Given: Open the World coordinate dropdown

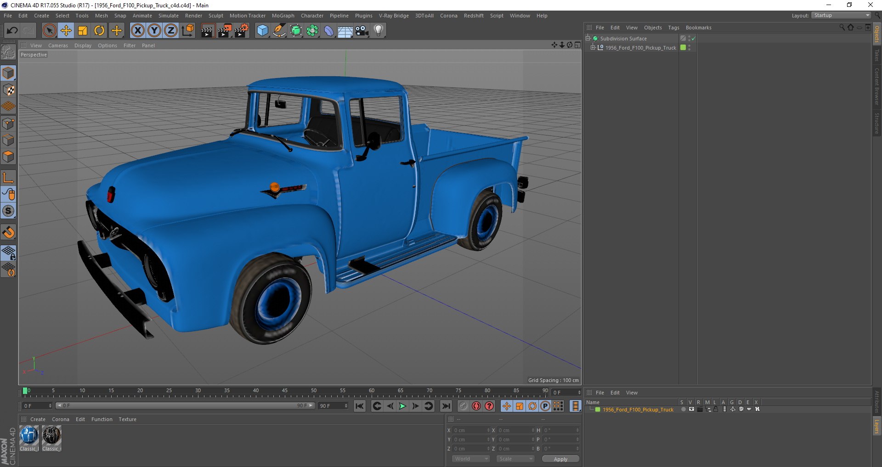Looking at the screenshot, I should pos(471,459).
